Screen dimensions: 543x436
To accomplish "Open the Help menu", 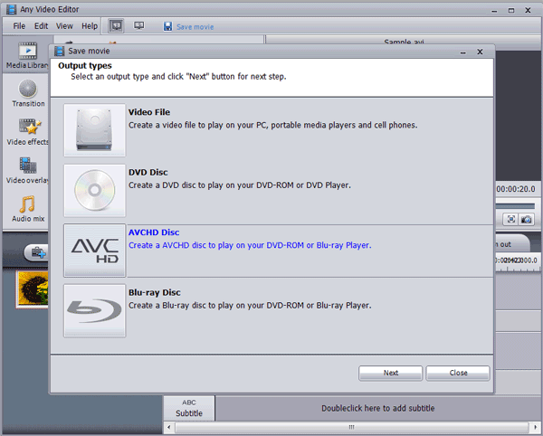I will tap(90, 26).
